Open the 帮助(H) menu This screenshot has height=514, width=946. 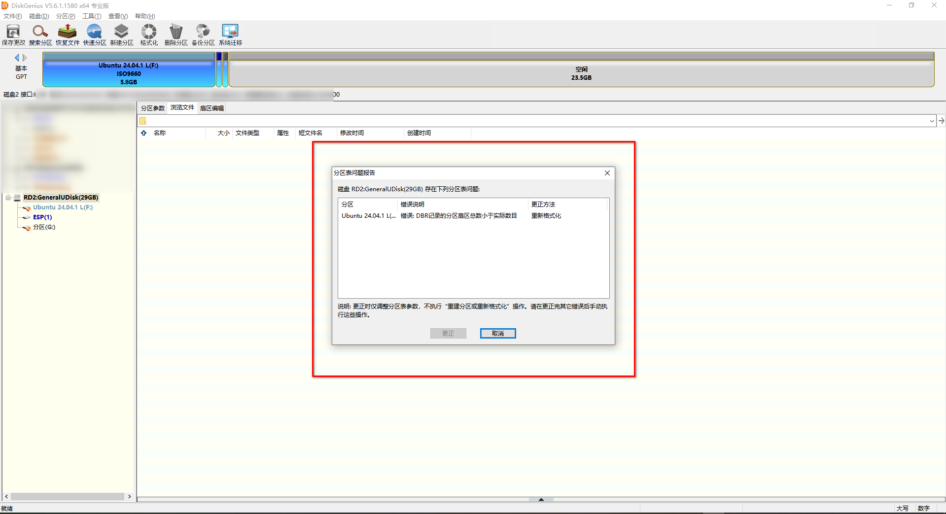click(x=145, y=16)
